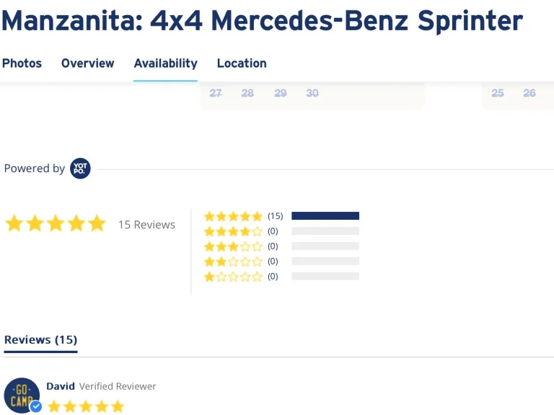Filter reviews by two-star row
The height and width of the screenshot is (415, 554).
pyautogui.click(x=233, y=262)
